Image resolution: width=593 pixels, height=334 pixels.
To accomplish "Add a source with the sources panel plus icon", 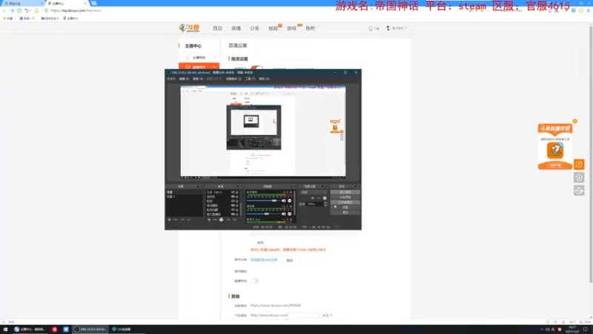I will point(209,220).
